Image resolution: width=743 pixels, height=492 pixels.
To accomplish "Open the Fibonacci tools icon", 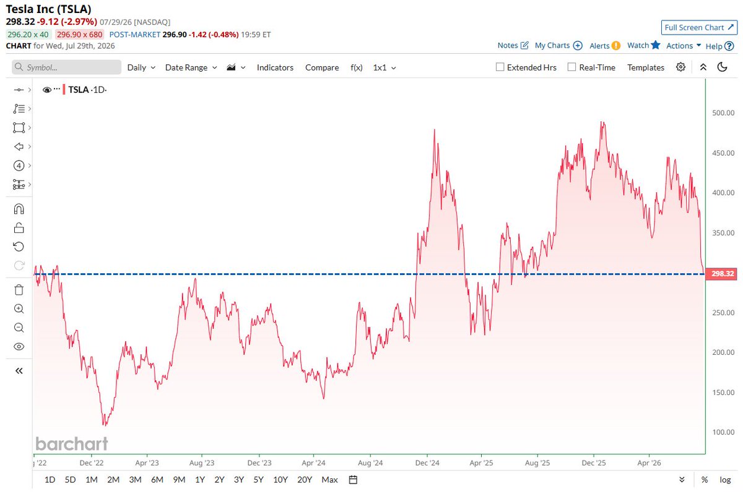I will click(19, 109).
